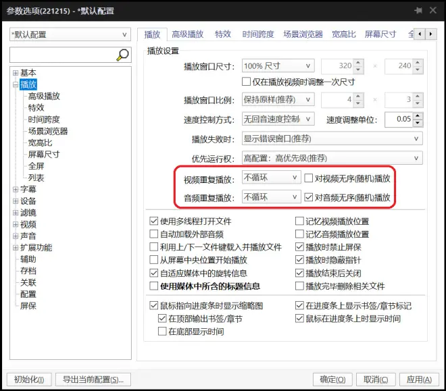This screenshot has height=391, width=446.
Task: Open 视频重复播放 不循环 dropdown
Action: 271,178
